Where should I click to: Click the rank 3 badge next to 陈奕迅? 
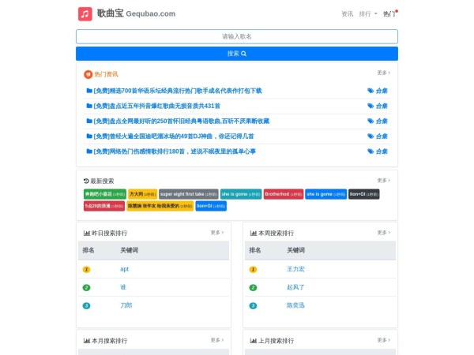tap(253, 305)
